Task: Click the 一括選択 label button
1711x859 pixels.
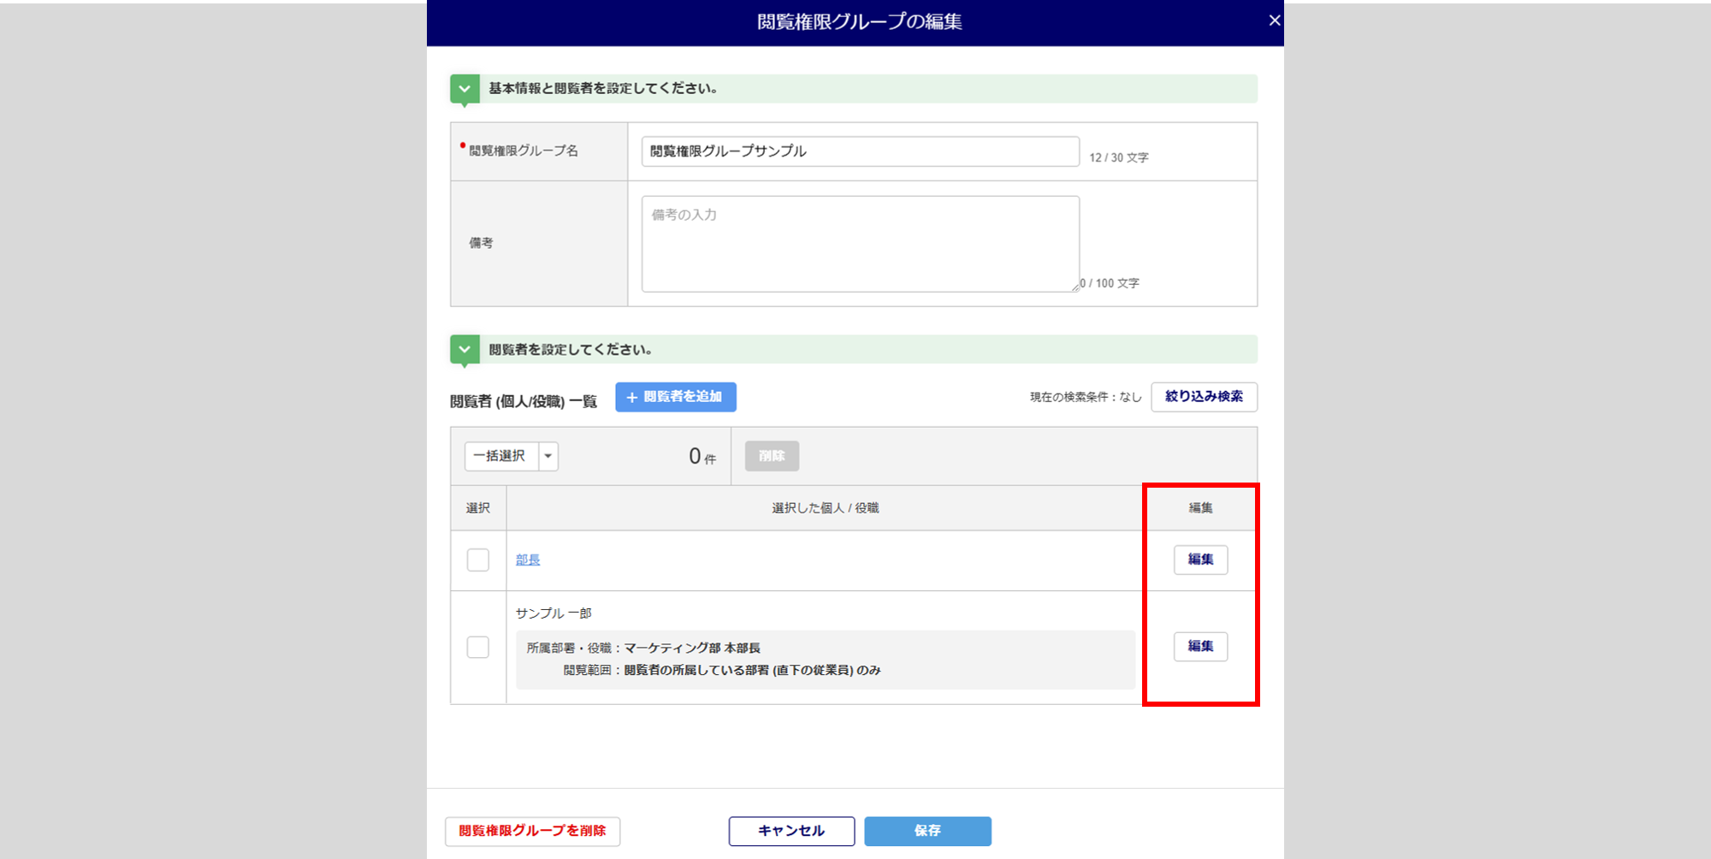Action: 501,456
